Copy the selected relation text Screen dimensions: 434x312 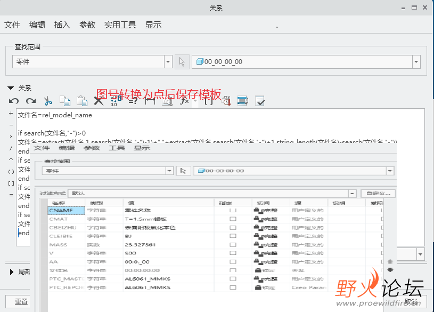click(65, 101)
